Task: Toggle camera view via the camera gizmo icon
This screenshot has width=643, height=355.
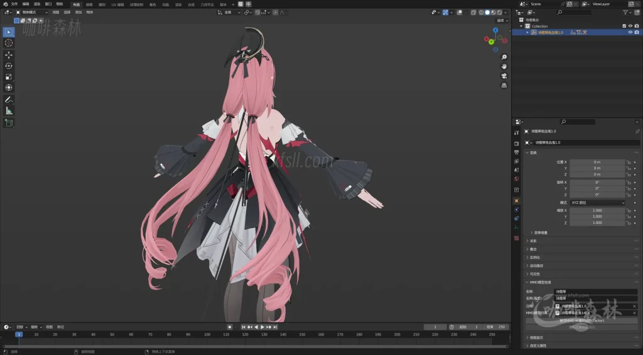Action: pyautogui.click(x=504, y=76)
